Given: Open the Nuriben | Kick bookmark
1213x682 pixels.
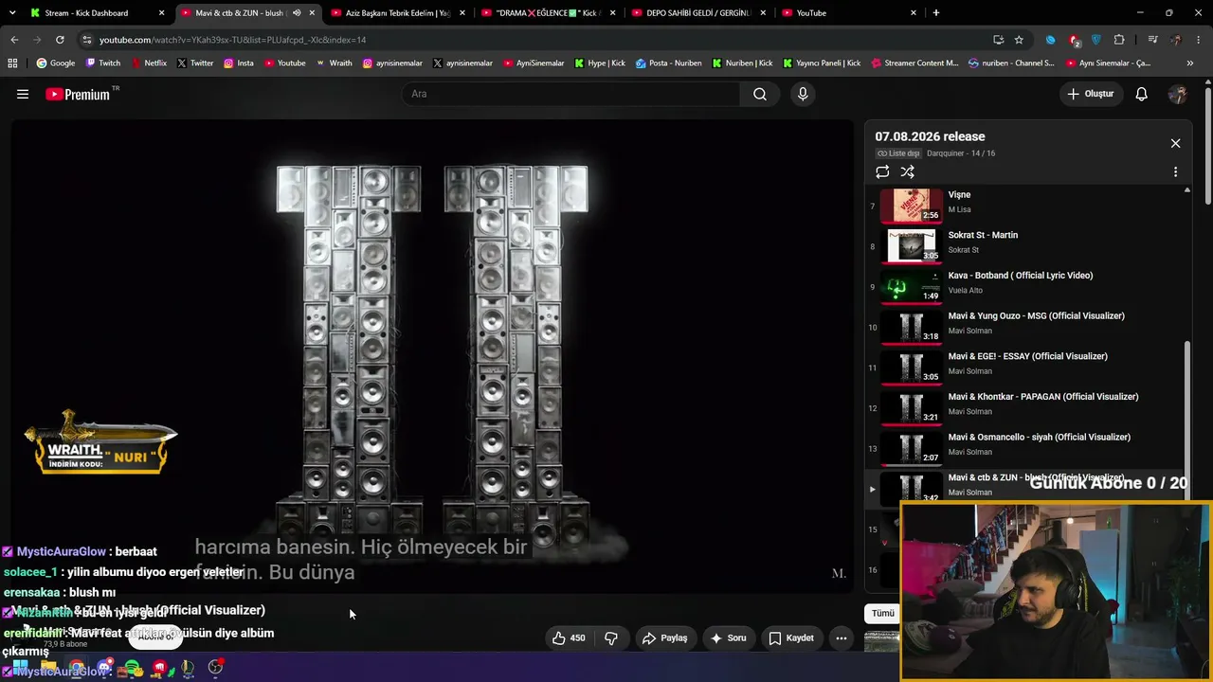Looking at the screenshot, I should [x=742, y=63].
